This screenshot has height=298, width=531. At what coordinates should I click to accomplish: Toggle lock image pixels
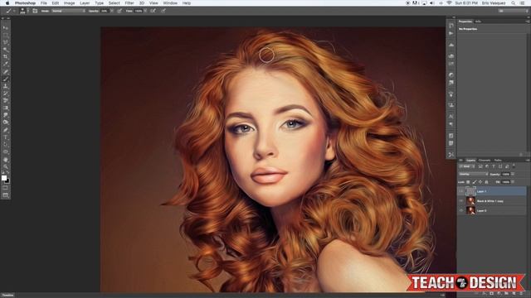(475, 182)
